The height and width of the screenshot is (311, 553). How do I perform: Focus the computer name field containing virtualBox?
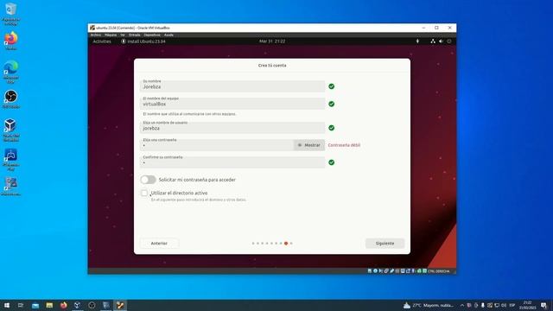[x=232, y=104]
